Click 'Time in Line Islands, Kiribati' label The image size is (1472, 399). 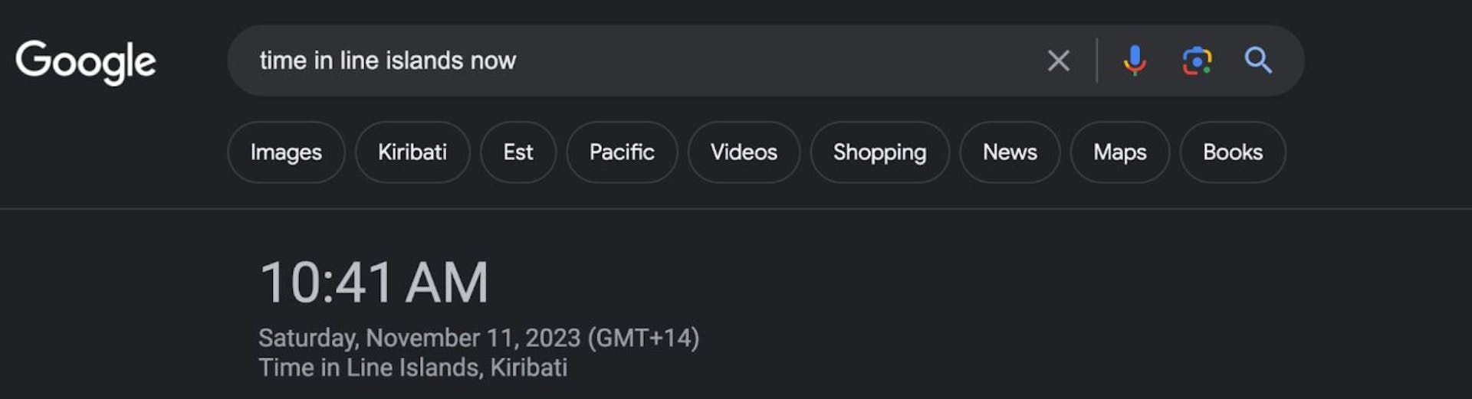(412, 368)
